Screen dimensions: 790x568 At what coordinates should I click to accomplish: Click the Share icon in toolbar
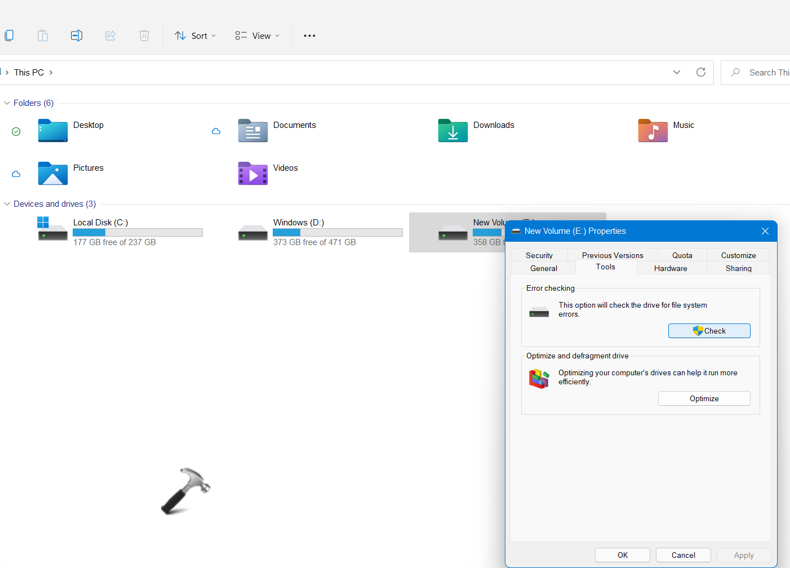(x=110, y=35)
